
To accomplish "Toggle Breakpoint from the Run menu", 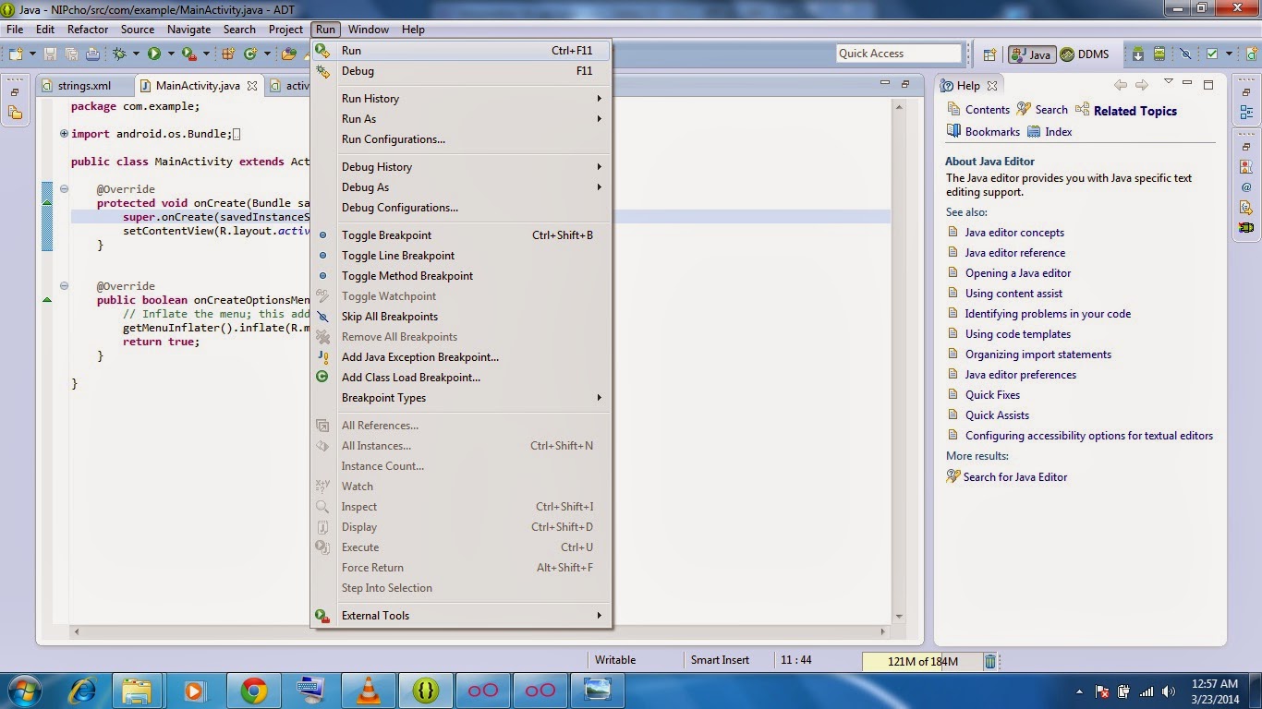I will [461, 235].
